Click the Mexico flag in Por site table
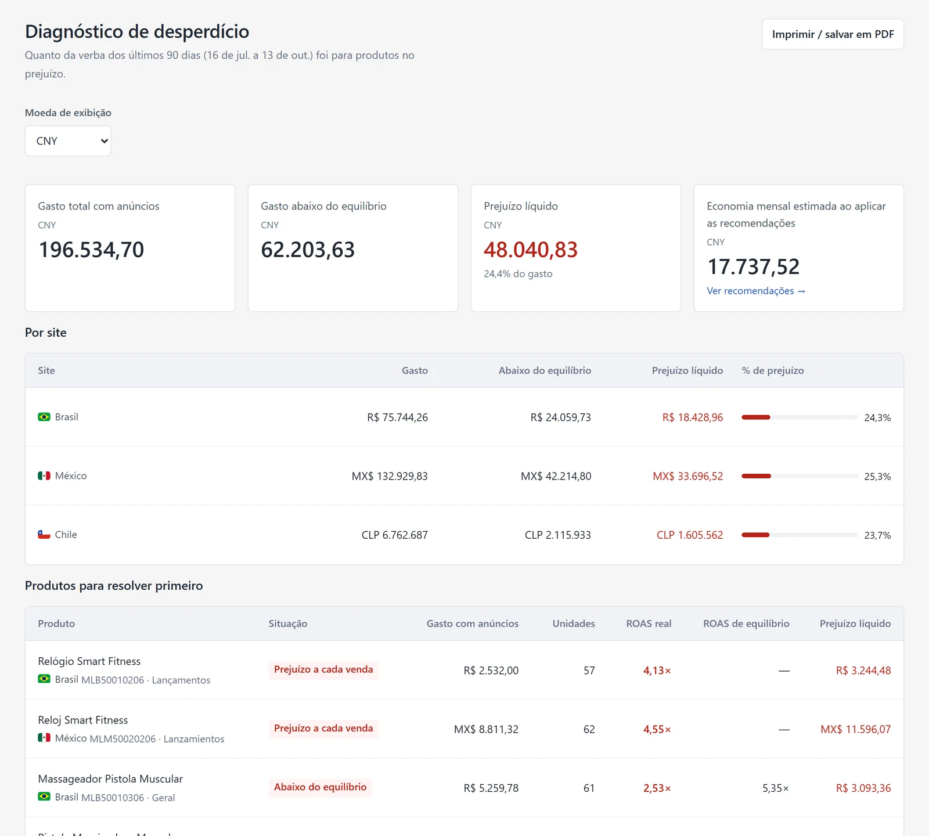The width and height of the screenshot is (929, 836). tap(44, 475)
